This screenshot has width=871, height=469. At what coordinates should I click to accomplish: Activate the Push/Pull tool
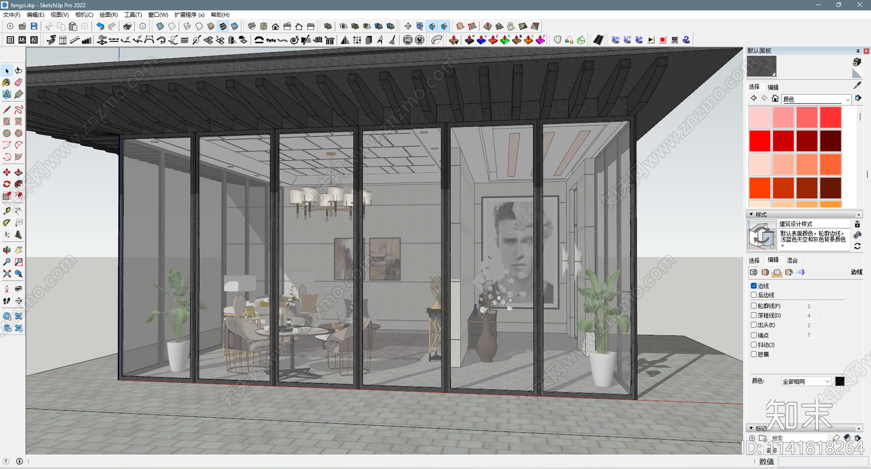(19, 172)
